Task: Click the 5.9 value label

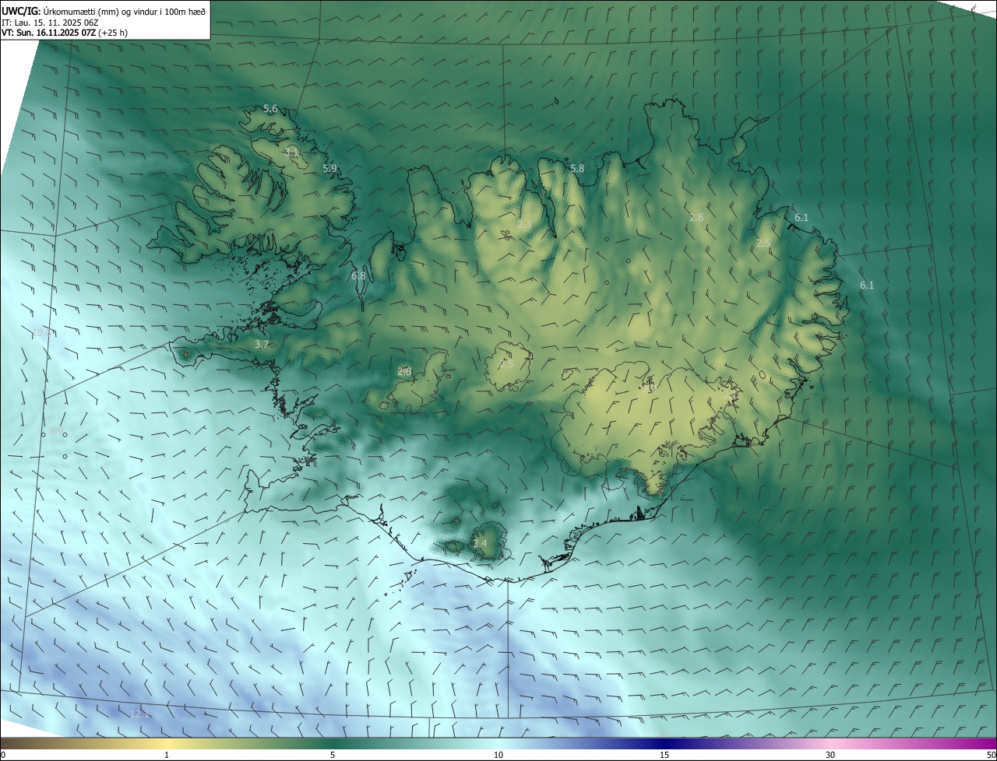Action: [x=329, y=168]
